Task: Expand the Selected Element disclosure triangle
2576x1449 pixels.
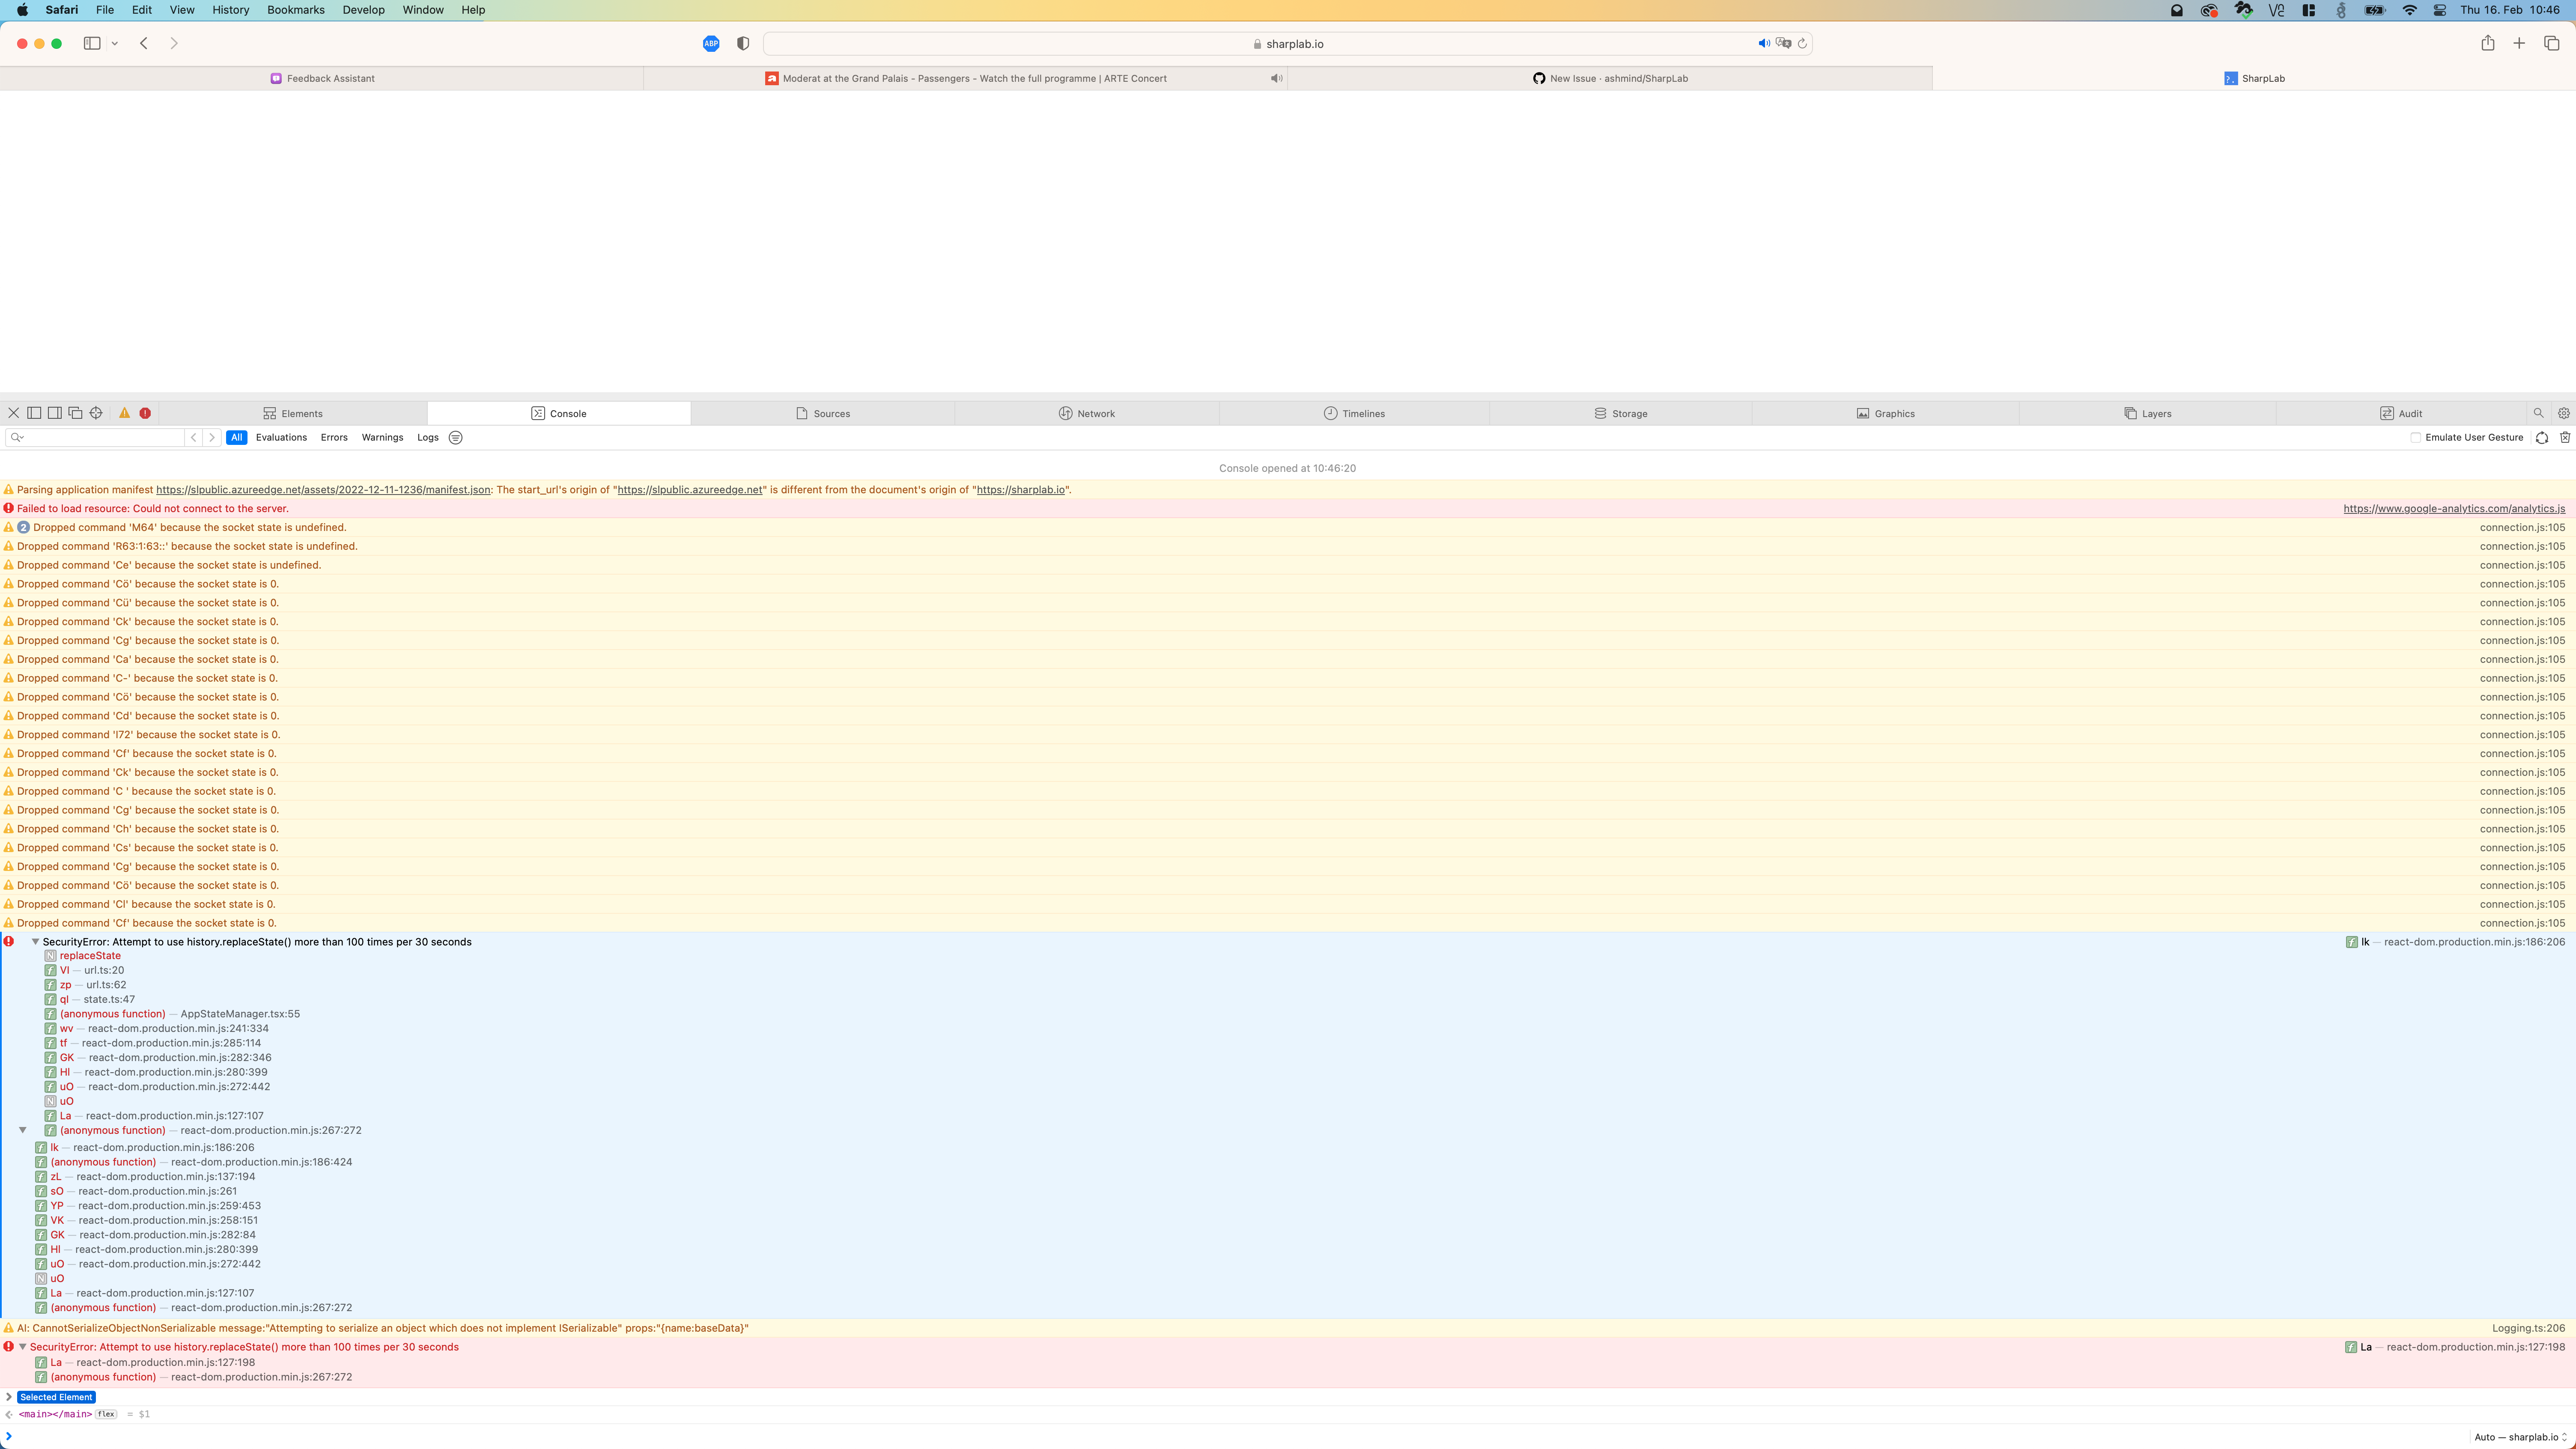Action: [x=10, y=1397]
